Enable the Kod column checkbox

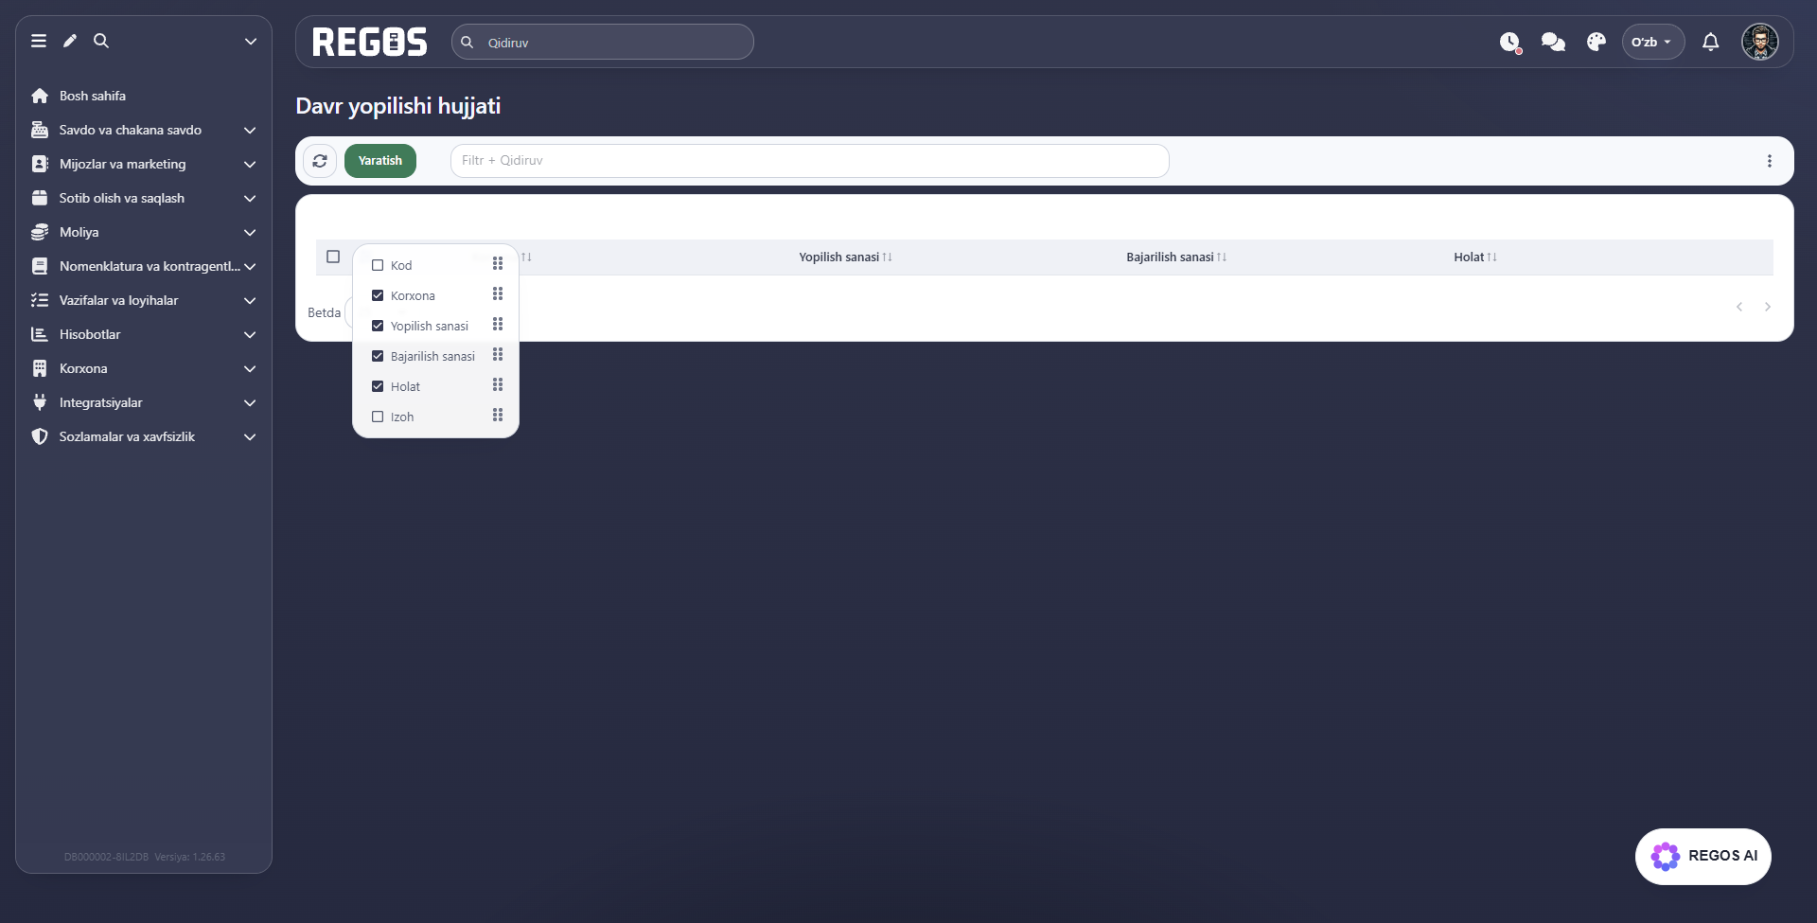(x=378, y=265)
